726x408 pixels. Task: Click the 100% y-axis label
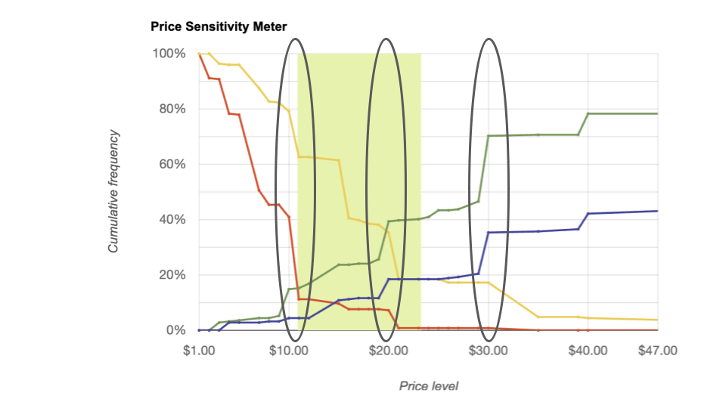click(x=169, y=54)
